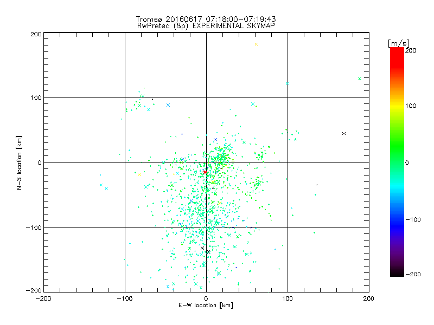Click the y-axis tick label '-100'
This screenshot has width=434, height=325.
(x=34, y=227)
